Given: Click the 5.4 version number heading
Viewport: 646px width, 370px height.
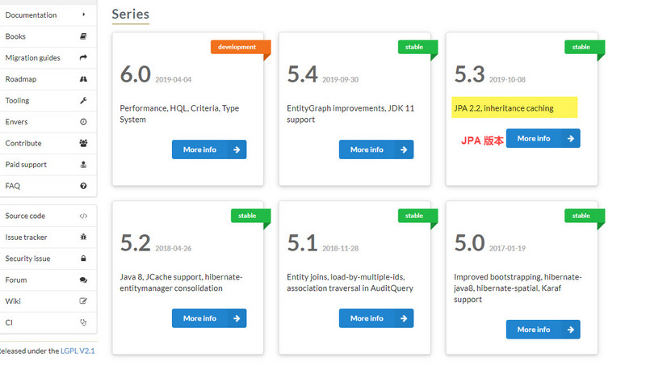Looking at the screenshot, I should coord(302,74).
